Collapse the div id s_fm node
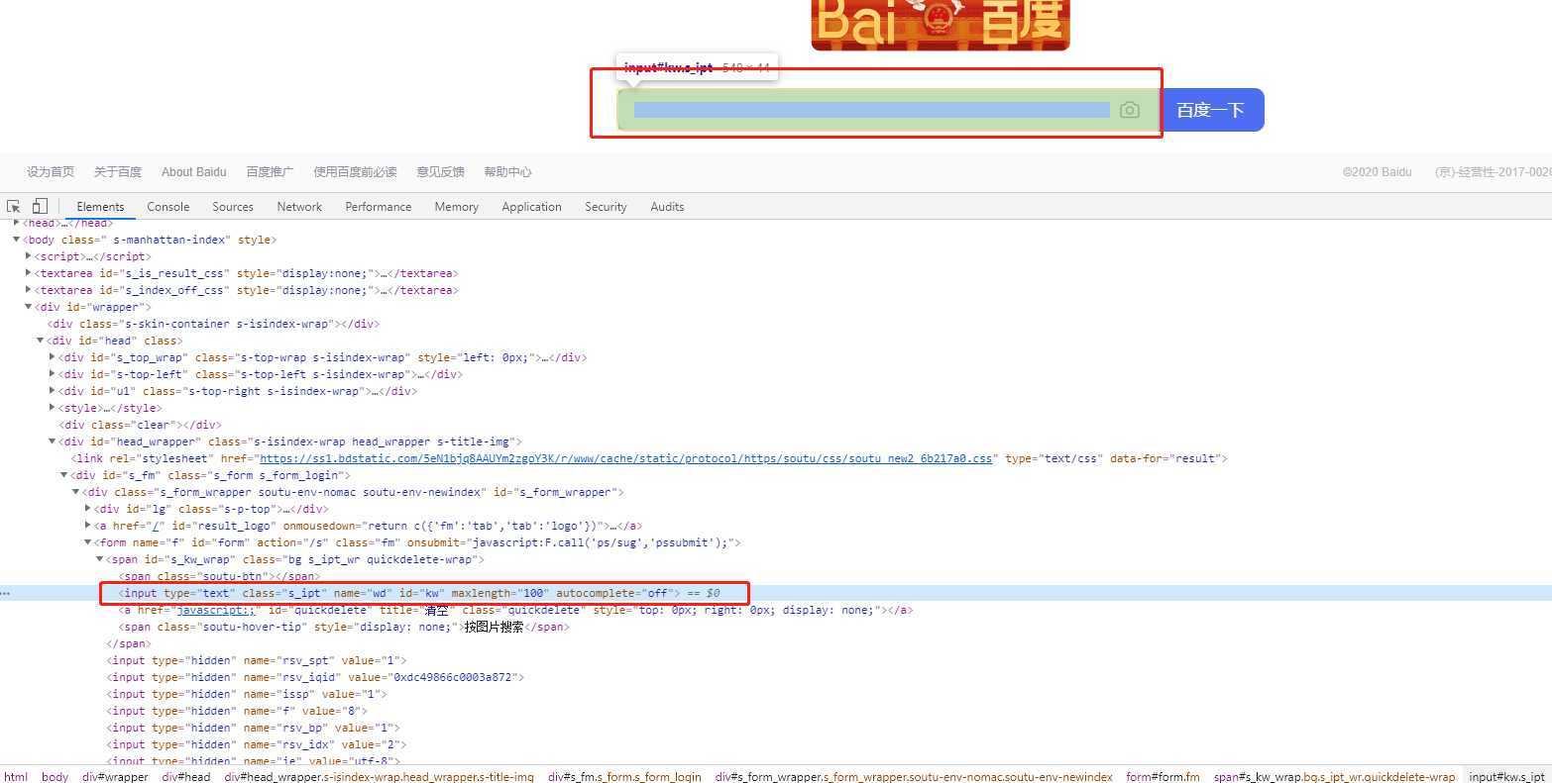The image size is (1552, 783). point(63,475)
